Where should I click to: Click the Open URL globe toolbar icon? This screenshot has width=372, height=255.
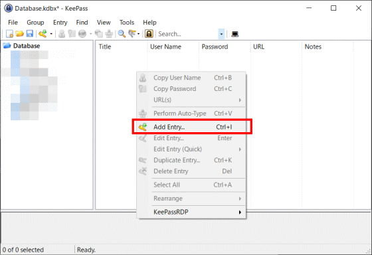point(82,34)
